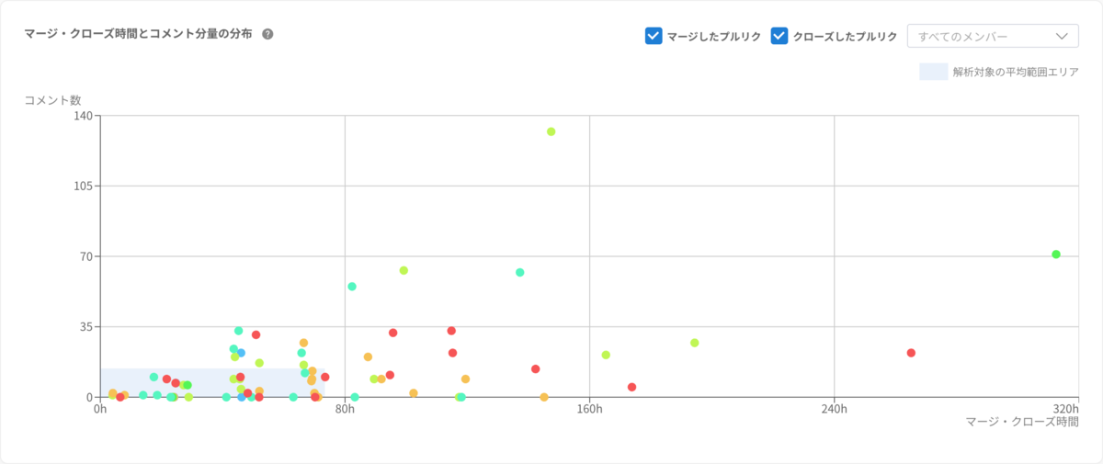The height and width of the screenshot is (464, 1103).
Task: Click the lime dot between 160h and 240h near 27 comments
Action: (x=695, y=343)
